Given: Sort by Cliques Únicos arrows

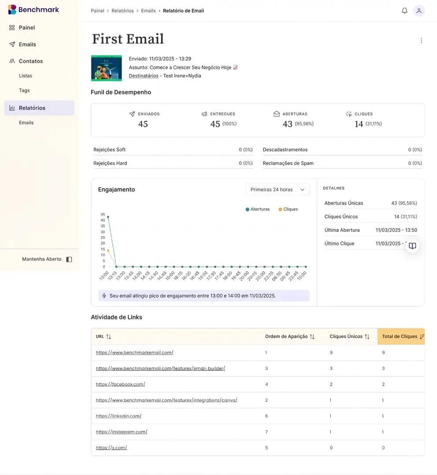Looking at the screenshot, I should 367,337.
